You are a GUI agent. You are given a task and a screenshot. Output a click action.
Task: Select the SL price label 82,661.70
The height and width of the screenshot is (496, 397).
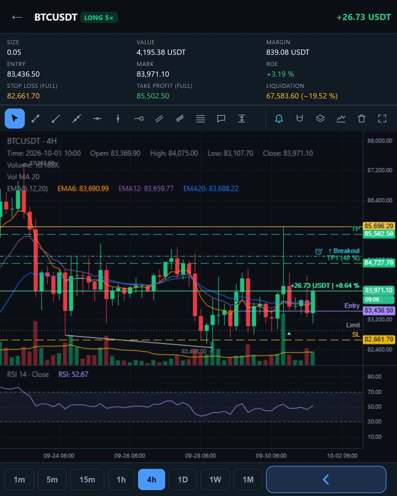(379, 339)
